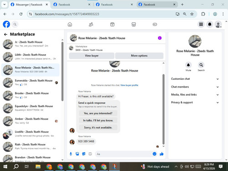This screenshot has height=171, width=228.
Task: Send quick reply "Sorry, it's not available."
Action: (98, 128)
